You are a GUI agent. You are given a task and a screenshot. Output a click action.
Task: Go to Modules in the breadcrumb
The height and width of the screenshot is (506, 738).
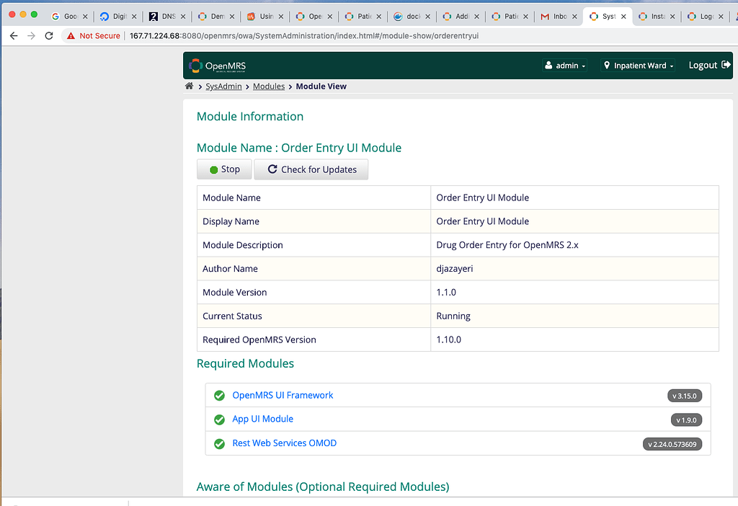269,86
